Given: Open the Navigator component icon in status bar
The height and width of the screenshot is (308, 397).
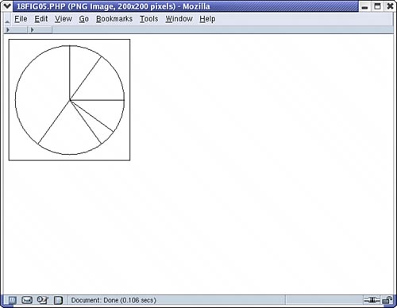Looking at the screenshot, I should tap(12, 300).
